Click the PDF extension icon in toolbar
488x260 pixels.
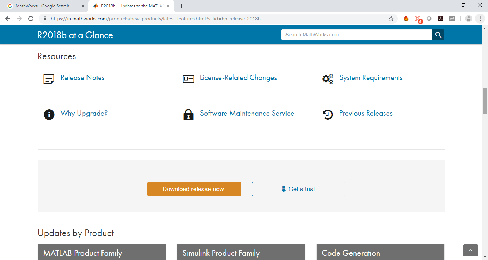(x=440, y=19)
